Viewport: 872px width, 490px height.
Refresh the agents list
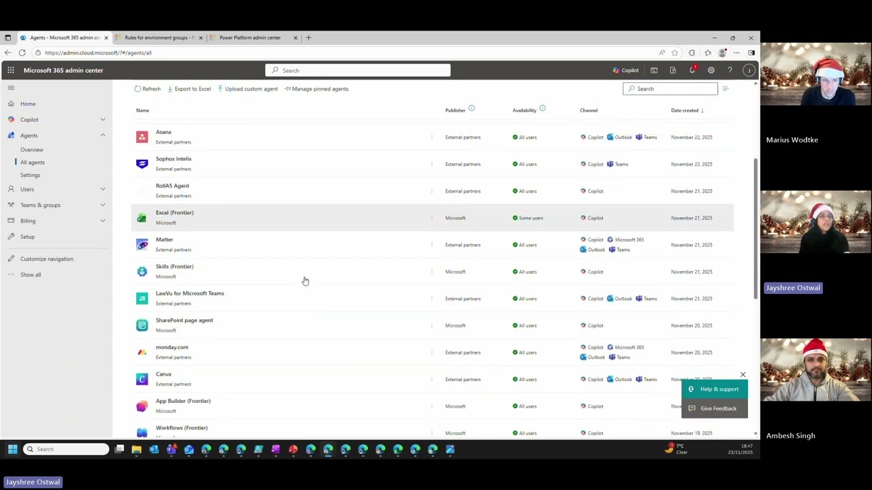click(147, 88)
